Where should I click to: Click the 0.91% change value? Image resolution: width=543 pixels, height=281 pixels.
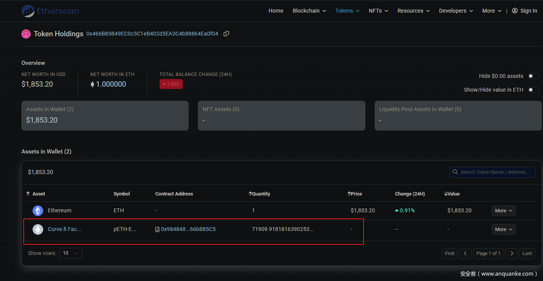pyautogui.click(x=405, y=210)
